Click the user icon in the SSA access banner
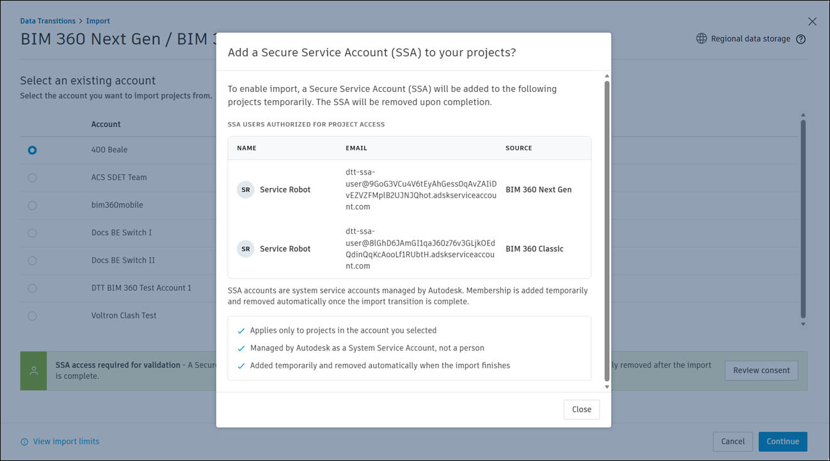830x461 pixels. pyautogui.click(x=33, y=371)
